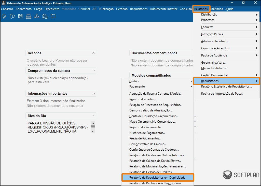Viewport: 261px width, 186px height.
Task: Expand the Pauta de Audiência submenu
Action: click(x=226, y=55)
